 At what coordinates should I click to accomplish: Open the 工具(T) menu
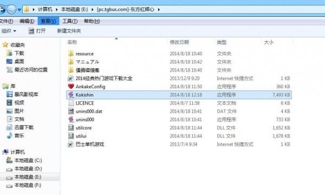click(70, 21)
